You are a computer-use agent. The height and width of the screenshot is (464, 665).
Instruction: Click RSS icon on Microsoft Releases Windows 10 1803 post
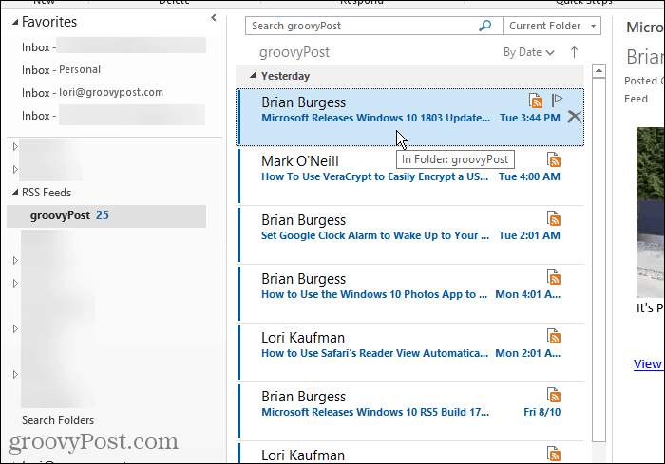[x=536, y=101]
